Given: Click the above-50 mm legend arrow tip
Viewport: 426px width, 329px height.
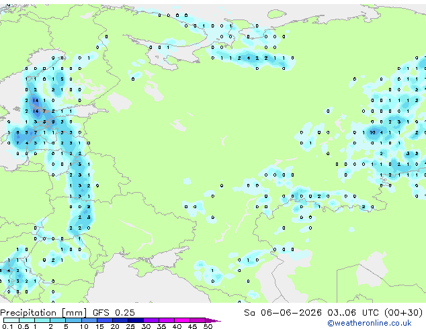Looking at the screenshot, I should click(213, 320).
